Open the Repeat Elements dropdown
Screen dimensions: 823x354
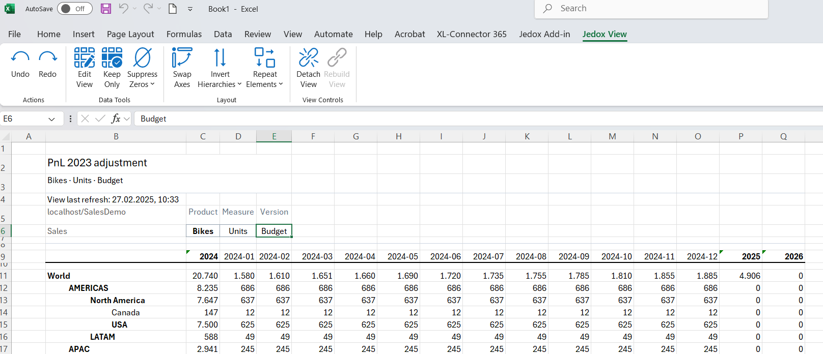point(264,79)
